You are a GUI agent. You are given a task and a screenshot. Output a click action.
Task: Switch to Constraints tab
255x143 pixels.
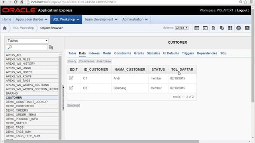click(x=122, y=53)
